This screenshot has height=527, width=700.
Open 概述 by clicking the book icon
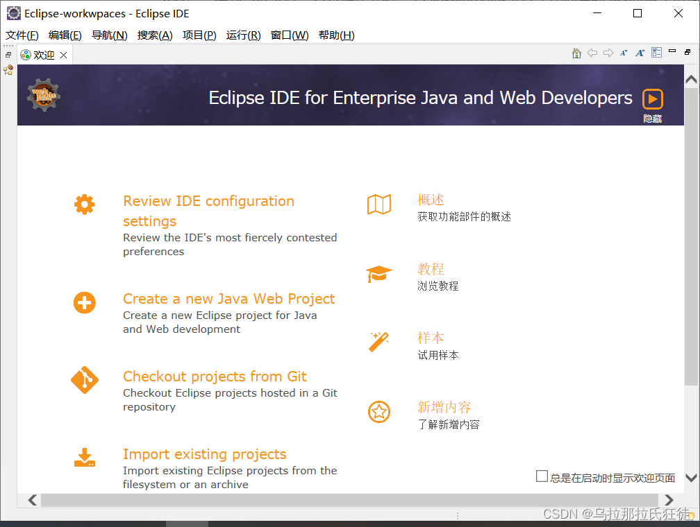point(378,204)
